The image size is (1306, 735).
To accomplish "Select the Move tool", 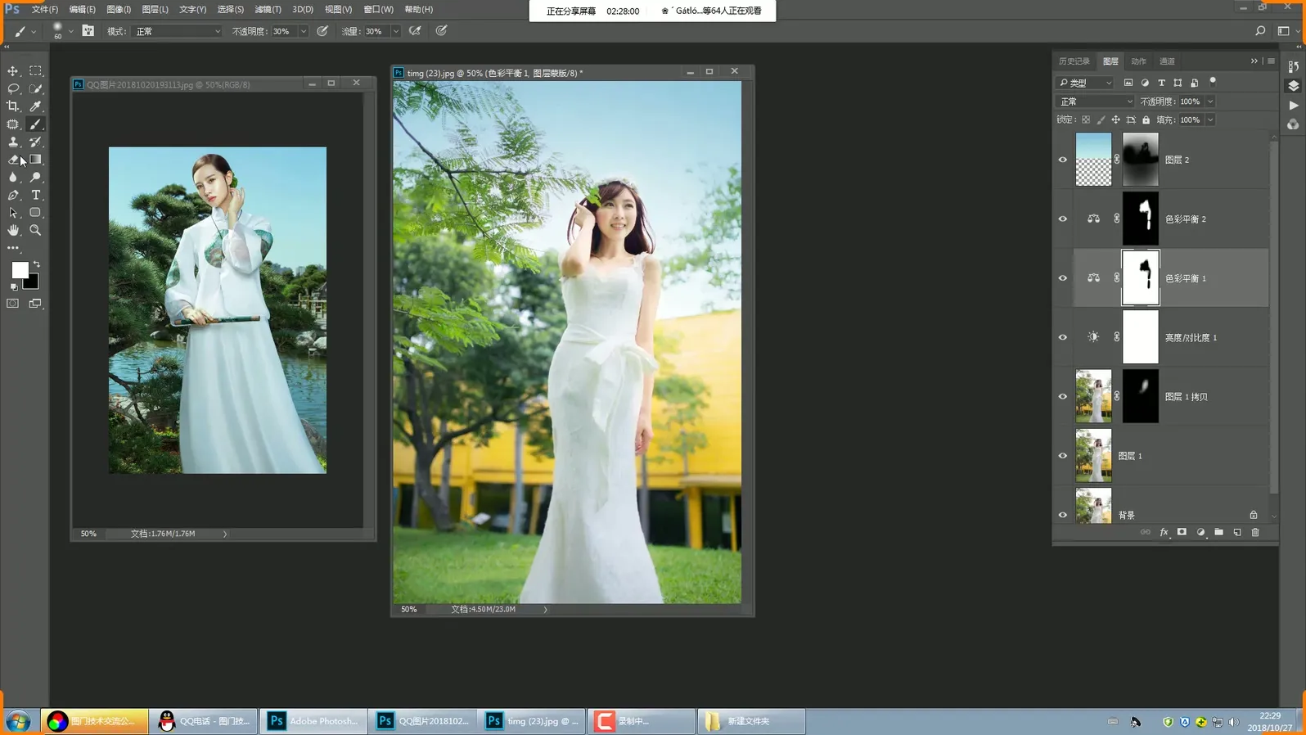I will point(13,71).
